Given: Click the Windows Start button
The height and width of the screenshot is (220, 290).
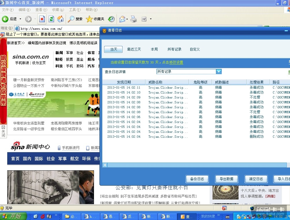Looking at the screenshot, I should pyautogui.click(x=13, y=216).
